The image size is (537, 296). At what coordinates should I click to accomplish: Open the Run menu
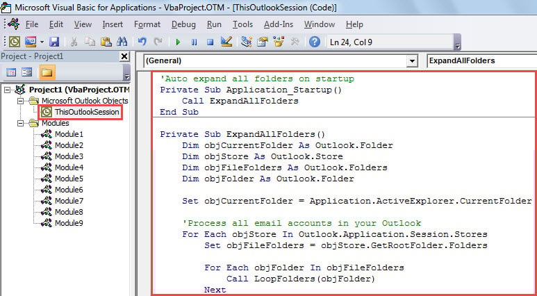(x=214, y=25)
